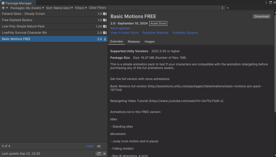Screen dimensions: 276x157
Task: Click the Download button
Action: (261, 16)
